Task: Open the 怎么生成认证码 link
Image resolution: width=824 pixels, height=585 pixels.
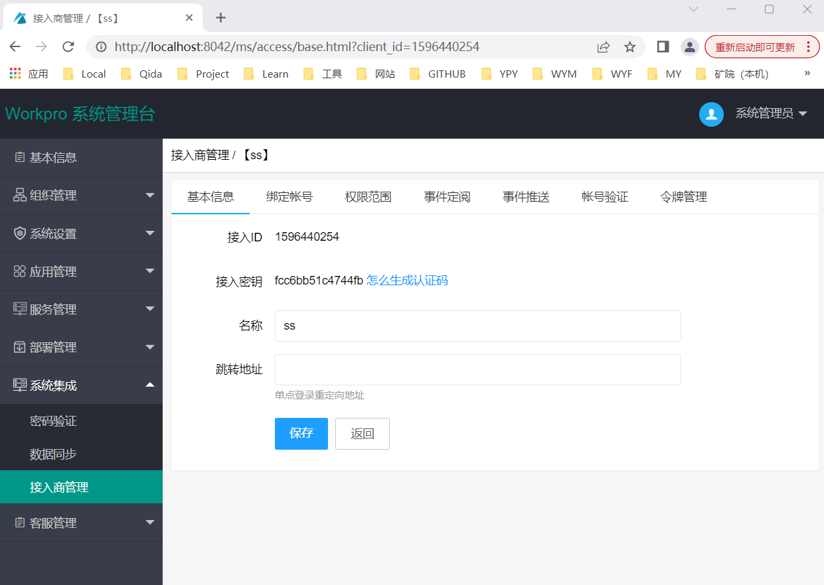Action: click(407, 281)
